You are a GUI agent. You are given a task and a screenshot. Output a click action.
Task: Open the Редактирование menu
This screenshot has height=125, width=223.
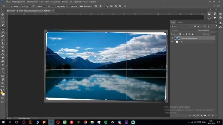point(18,2)
